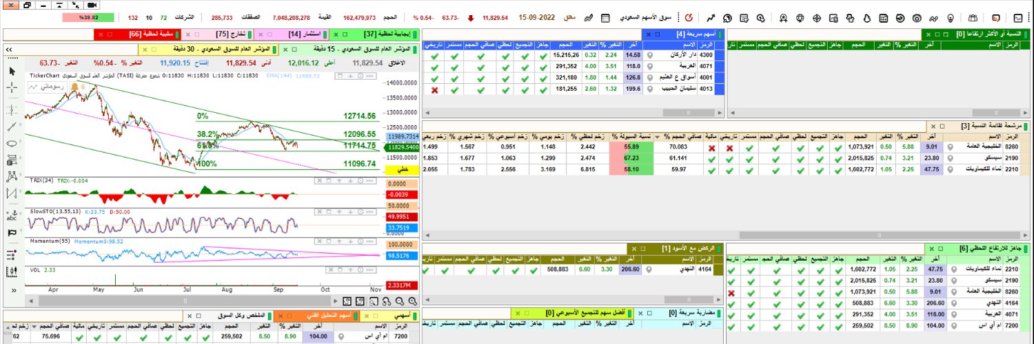This screenshot has width=1034, height=344.
Task: Click the lightbulb icon in top toolbar
Action: [x=951, y=18]
